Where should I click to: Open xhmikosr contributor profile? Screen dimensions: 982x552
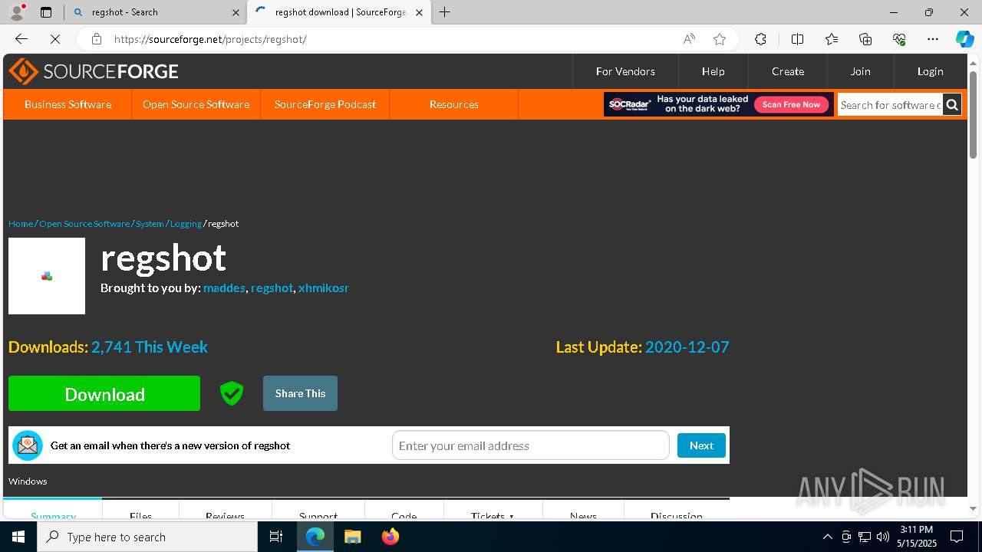click(324, 288)
